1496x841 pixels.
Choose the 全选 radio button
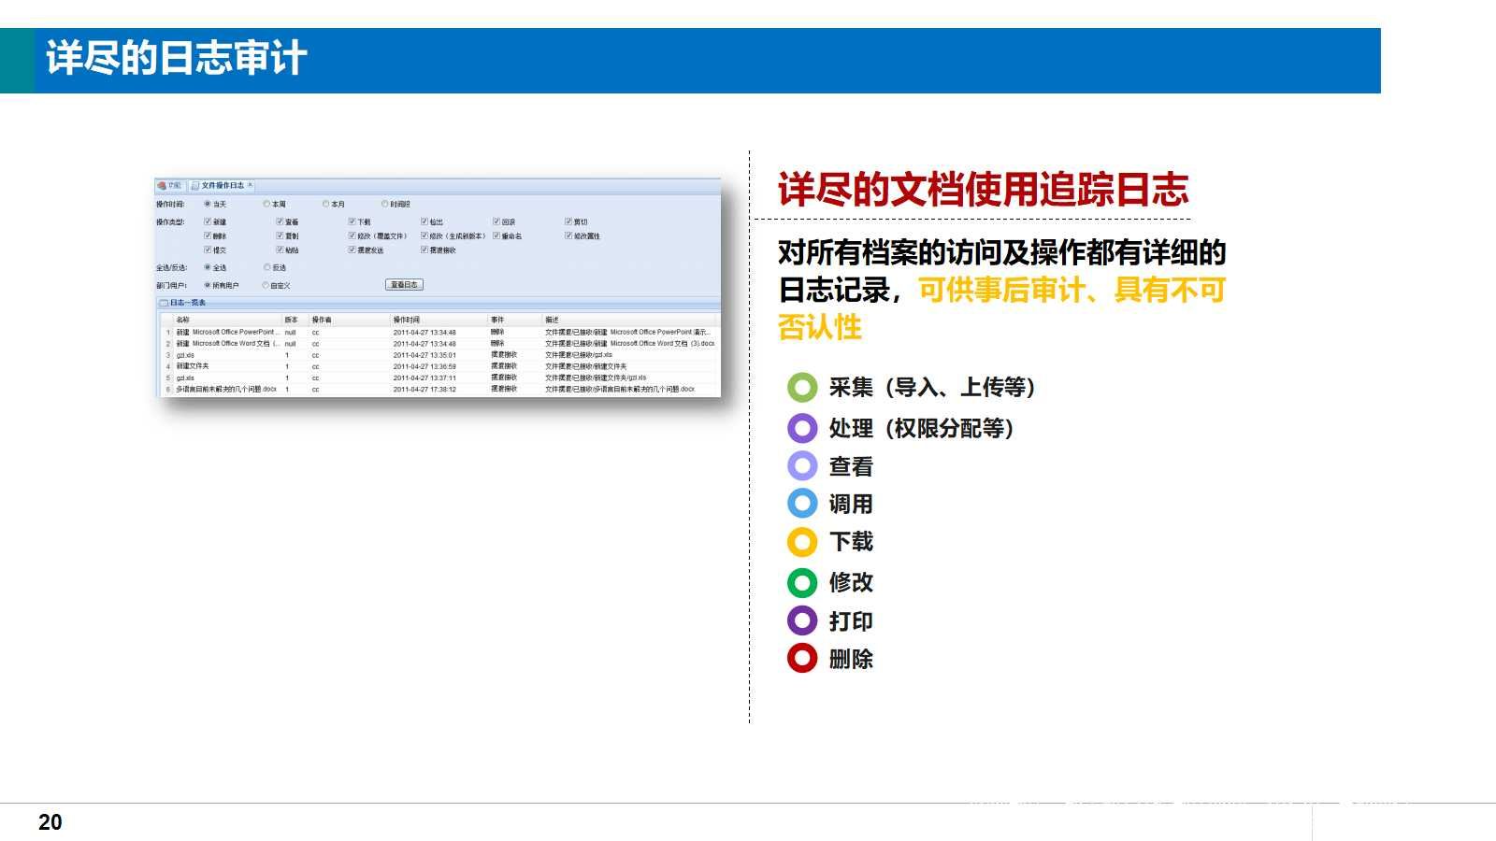tap(208, 267)
